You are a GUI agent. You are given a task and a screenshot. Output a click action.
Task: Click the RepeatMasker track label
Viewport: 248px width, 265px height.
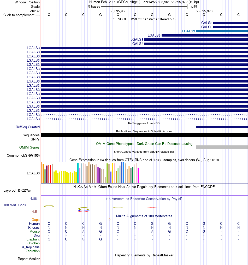[x=29, y=259]
